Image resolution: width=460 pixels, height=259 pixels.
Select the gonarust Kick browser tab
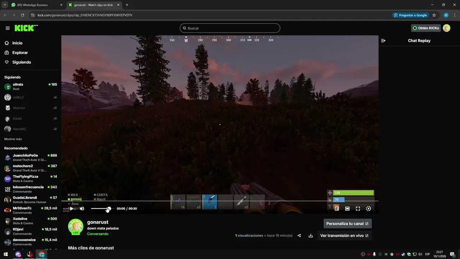pyautogui.click(x=94, y=5)
